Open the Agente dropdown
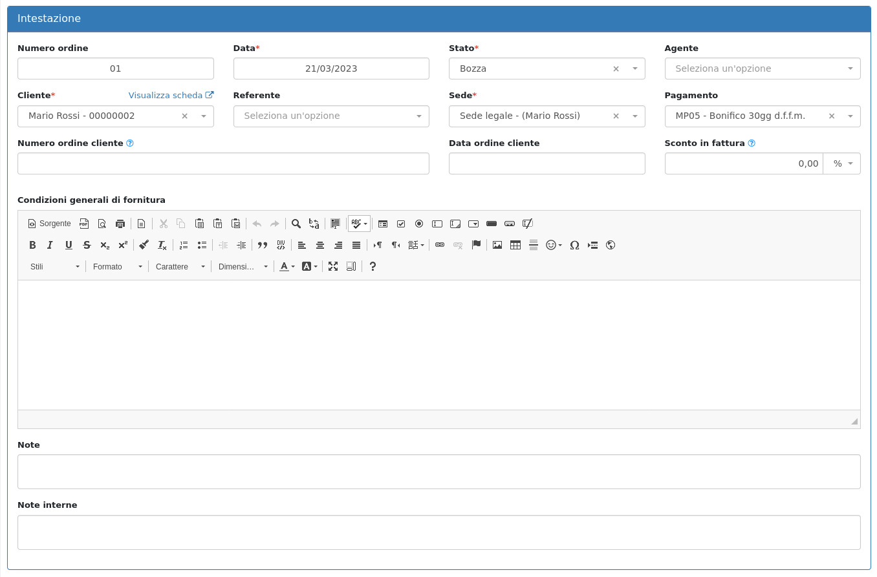 [762, 68]
